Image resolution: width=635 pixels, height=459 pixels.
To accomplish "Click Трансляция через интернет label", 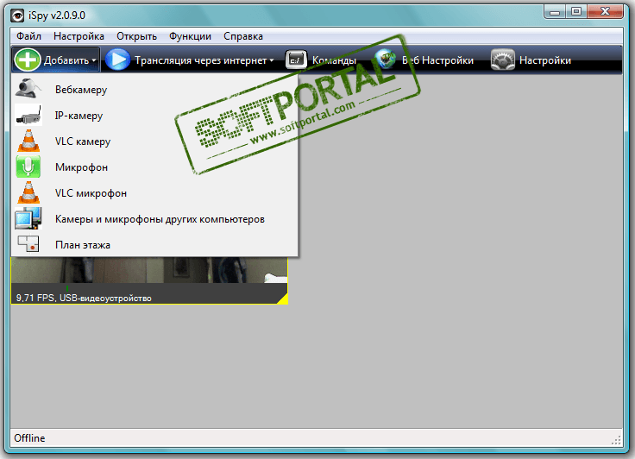I will 200,60.
